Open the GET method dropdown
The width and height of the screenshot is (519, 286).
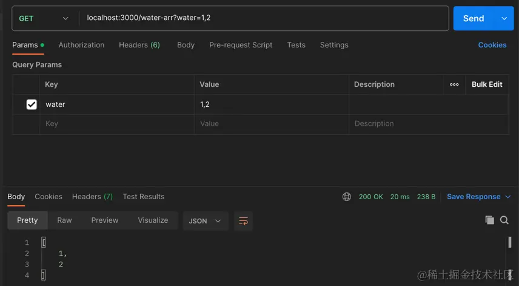pos(44,19)
